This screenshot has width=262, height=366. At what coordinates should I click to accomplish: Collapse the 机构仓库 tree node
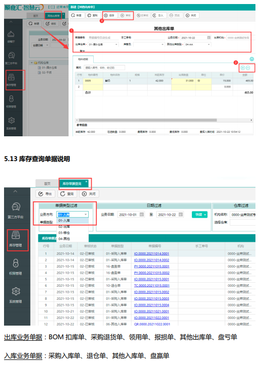pyautogui.click(x=32, y=63)
